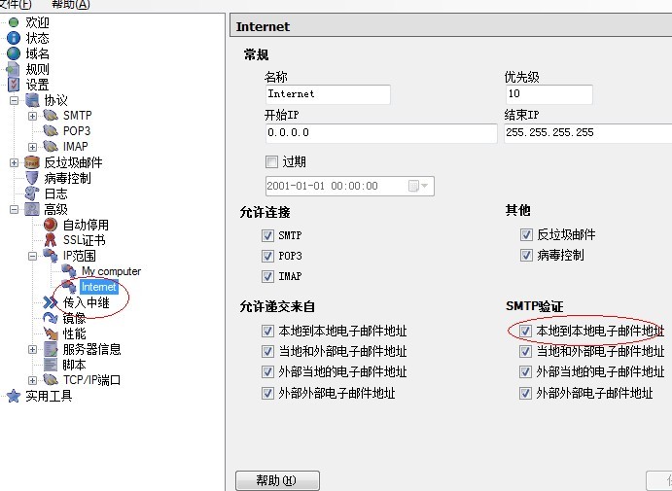This screenshot has width=672, height=491.
Task: Click the 传入中继 double-arrow icon
Action: point(51,302)
